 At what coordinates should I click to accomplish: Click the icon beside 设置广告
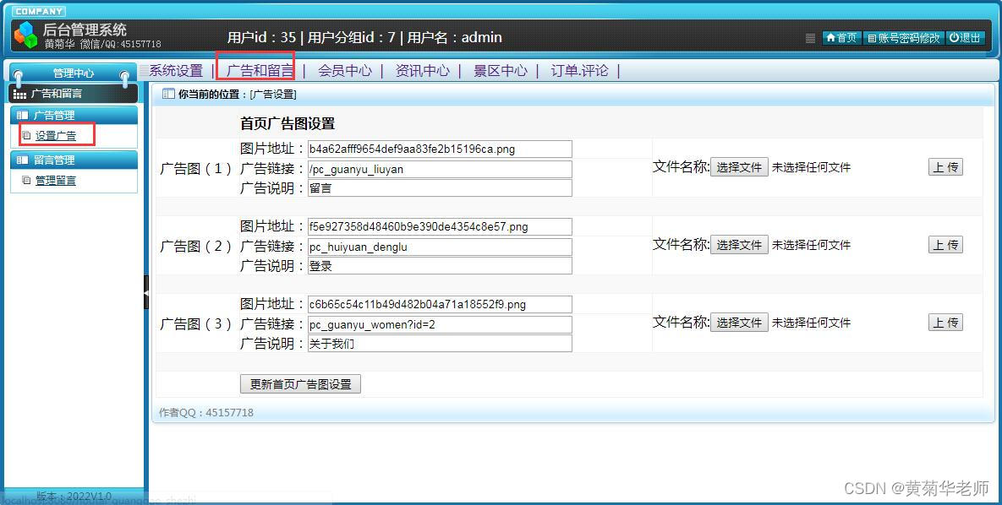click(26, 135)
